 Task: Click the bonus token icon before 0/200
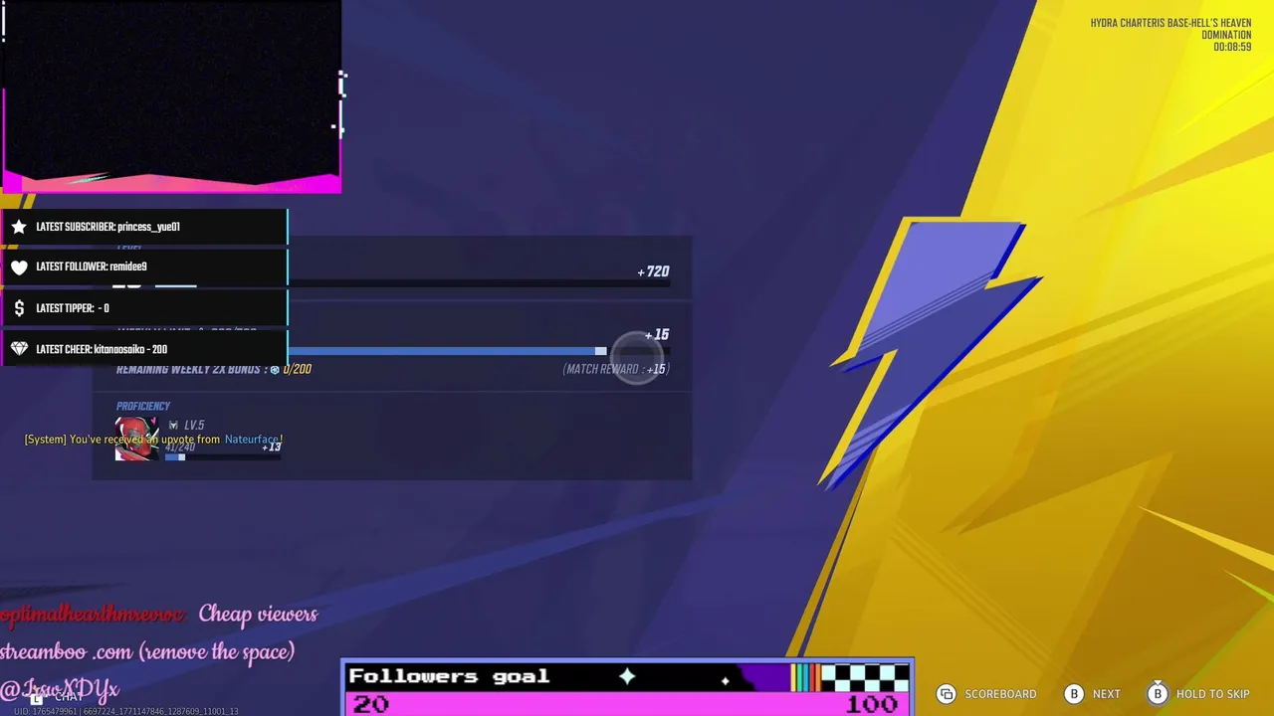[275, 370]
